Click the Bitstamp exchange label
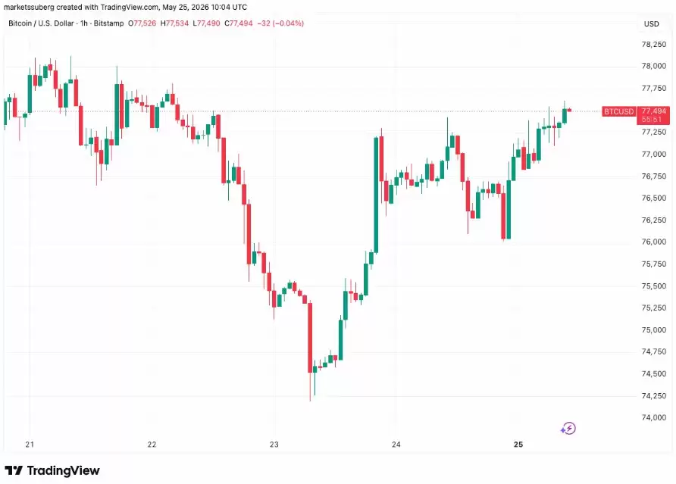 pyautogui.click(x=108, y=23)
